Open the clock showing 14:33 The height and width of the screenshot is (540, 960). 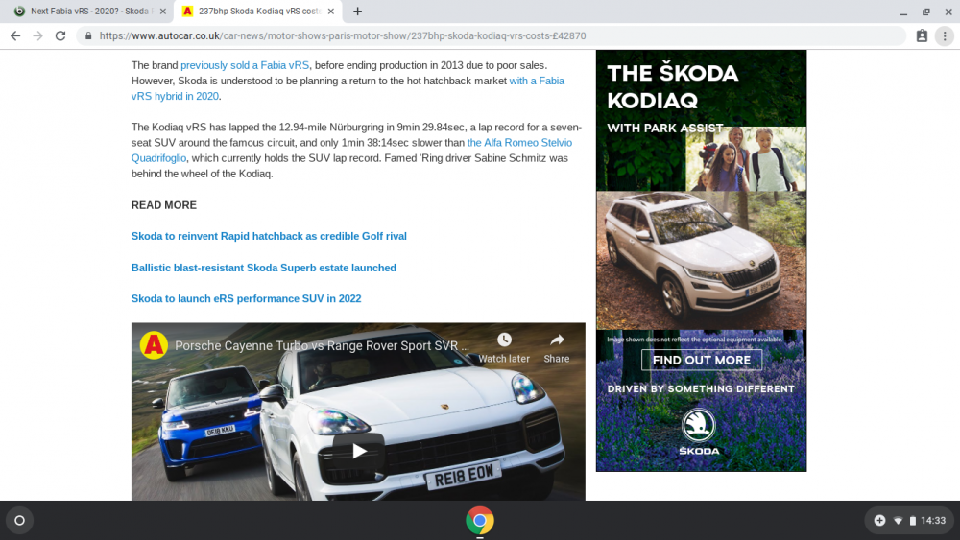click(933, 521)
